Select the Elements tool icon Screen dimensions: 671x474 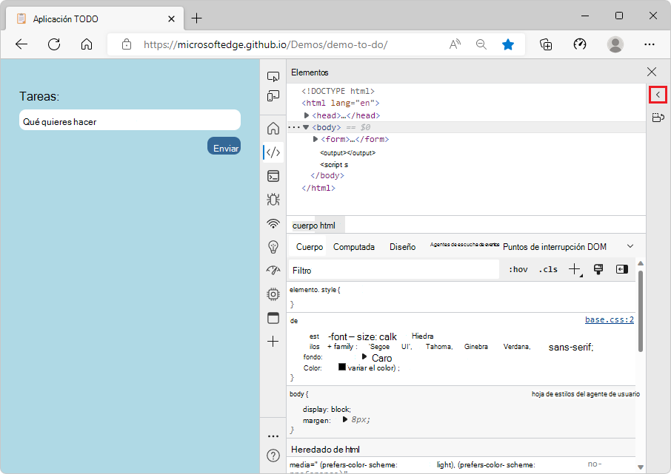coord(273,152)
